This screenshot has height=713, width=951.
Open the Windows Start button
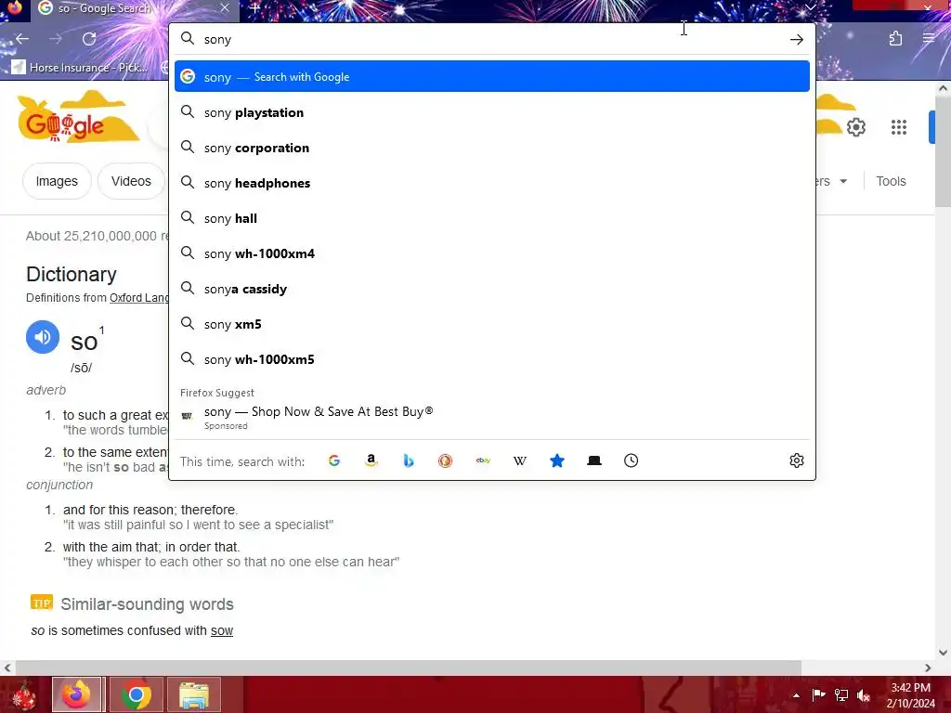click(x=23, y=694)
